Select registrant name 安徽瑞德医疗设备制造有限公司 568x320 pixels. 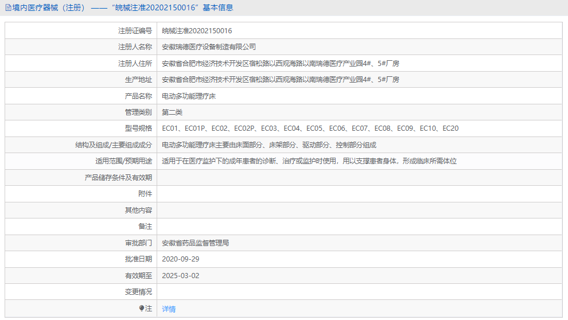pyautogui.click(x=209, y=46)
